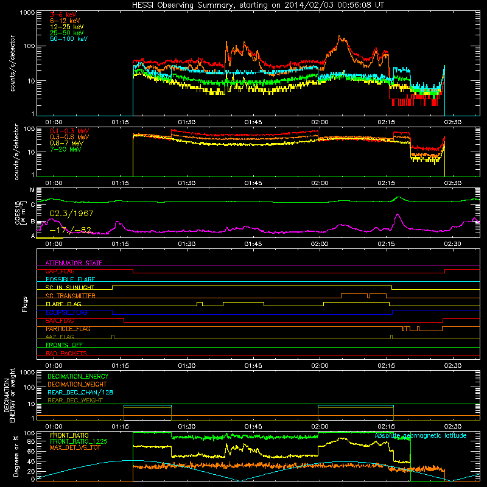Screen dimensions: 487x487
Task: Click the C2.3/1967 flare annotation
Action: click(x=71, y=214)
